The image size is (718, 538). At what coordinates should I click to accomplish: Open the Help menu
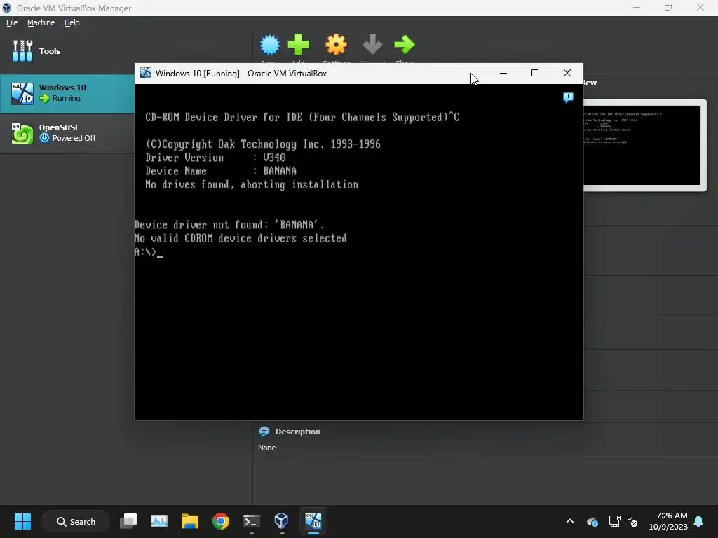(x=72, y=22)
